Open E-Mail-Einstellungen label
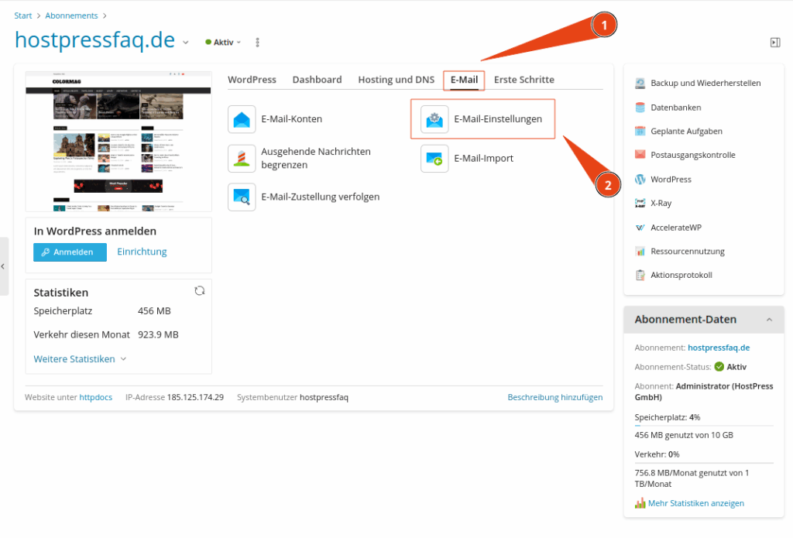Viewport: 793px width, 538px height. tap(498, 119)
